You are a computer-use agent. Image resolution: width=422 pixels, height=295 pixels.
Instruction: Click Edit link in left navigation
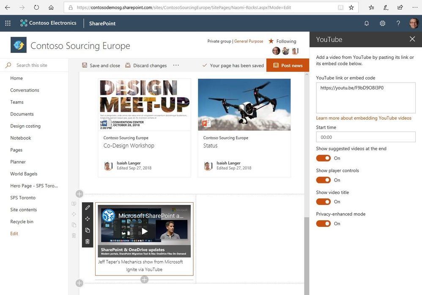tap(14, 234)
